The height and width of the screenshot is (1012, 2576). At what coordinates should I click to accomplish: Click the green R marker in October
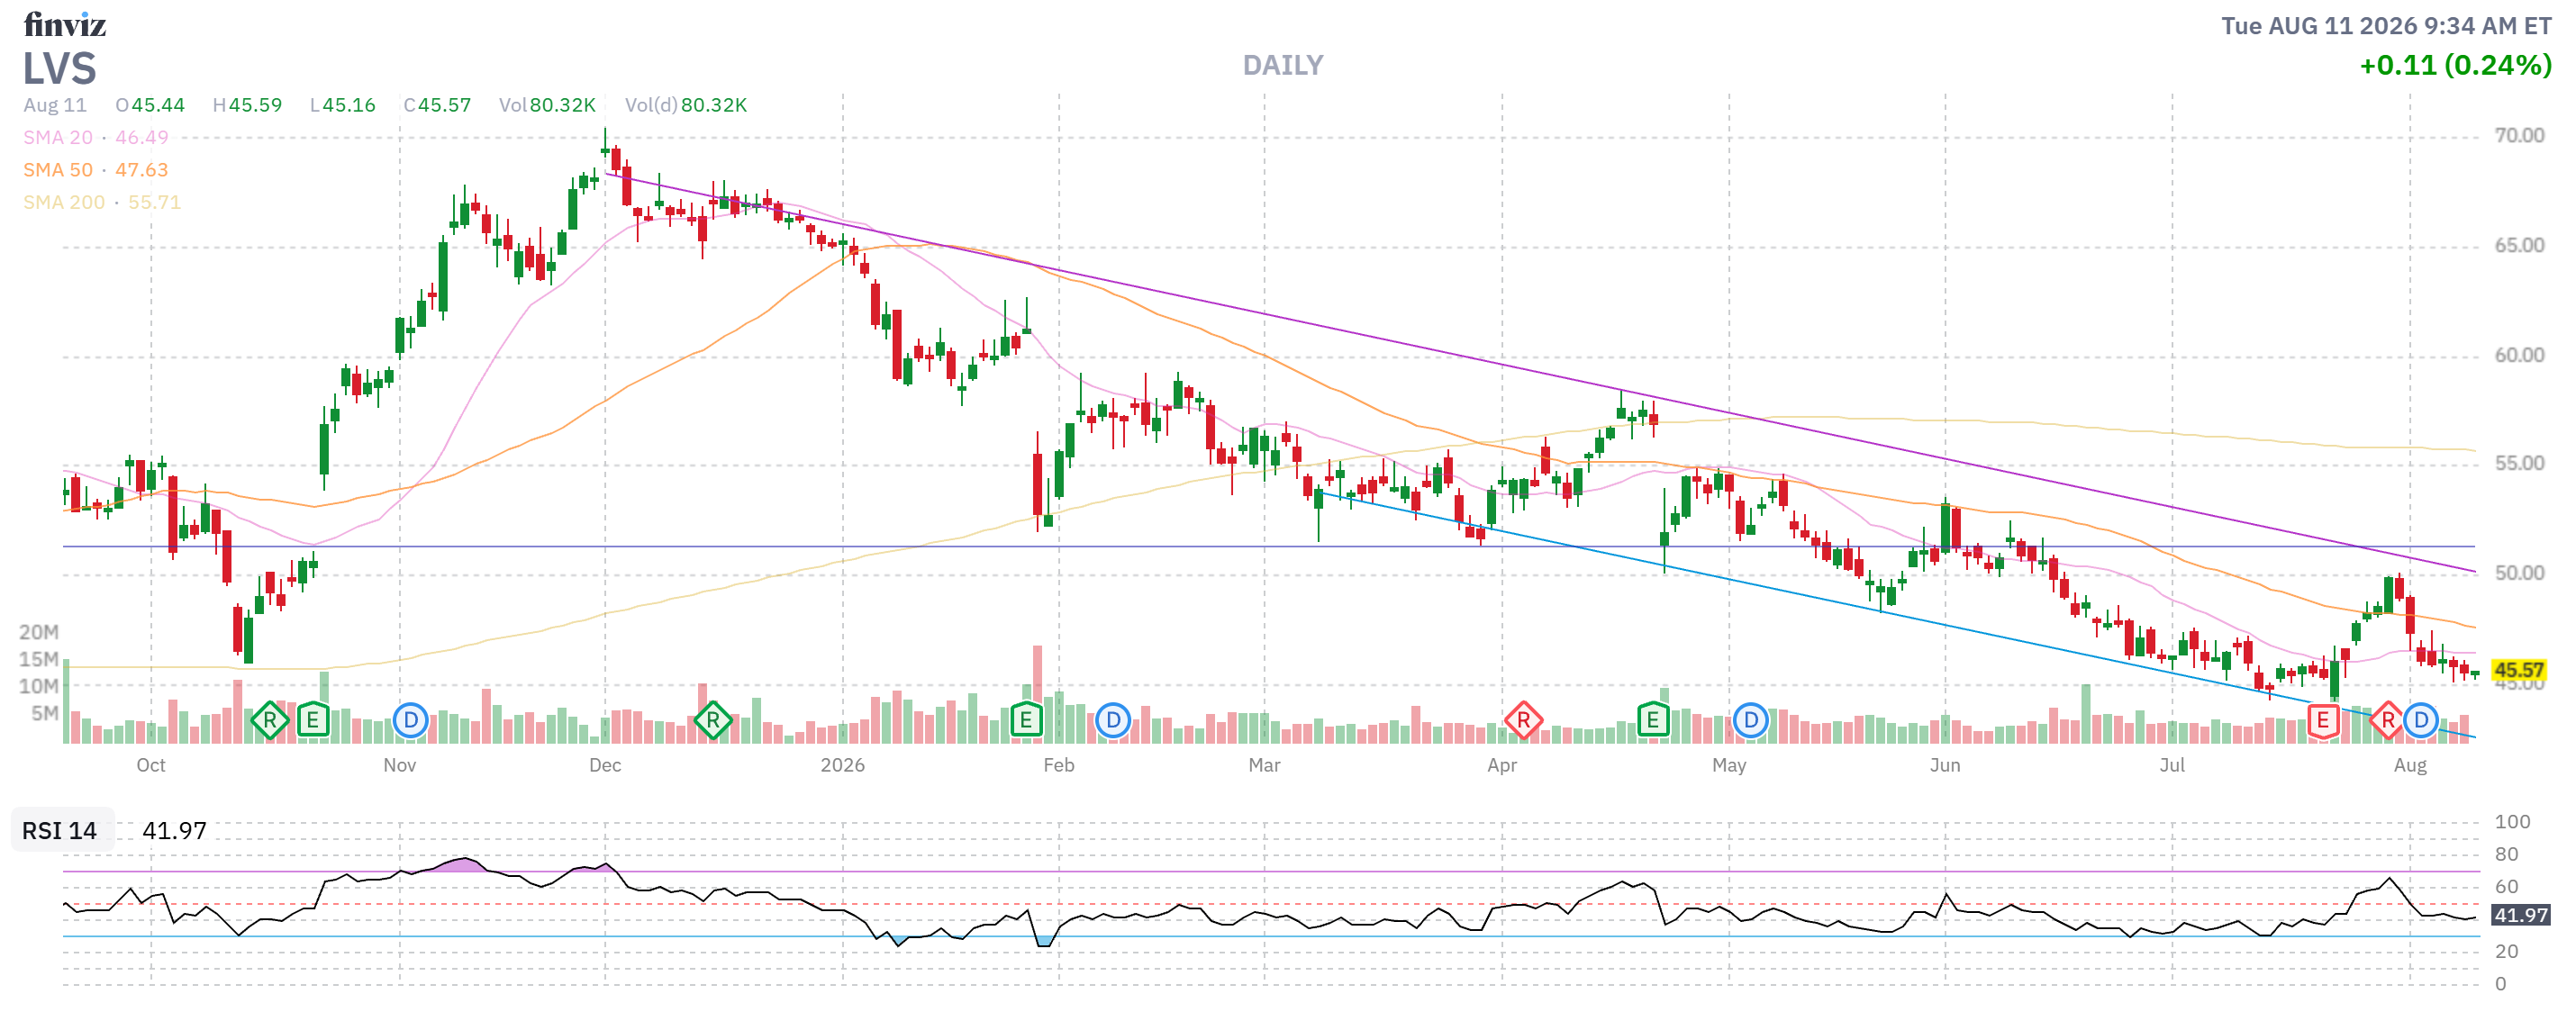coord(269,719)
